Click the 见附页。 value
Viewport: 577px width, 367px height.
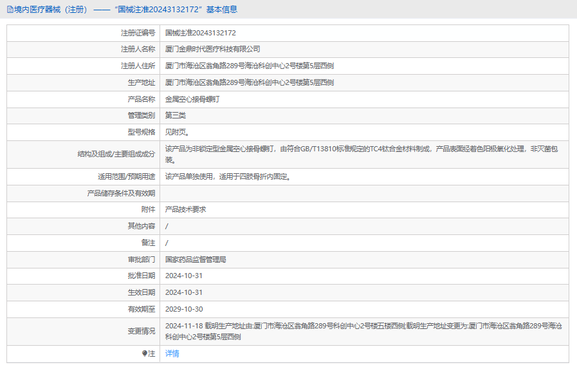click(x=177, y=132)
